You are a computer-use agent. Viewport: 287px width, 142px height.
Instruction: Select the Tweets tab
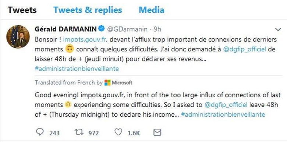click(x=22, y=10)
